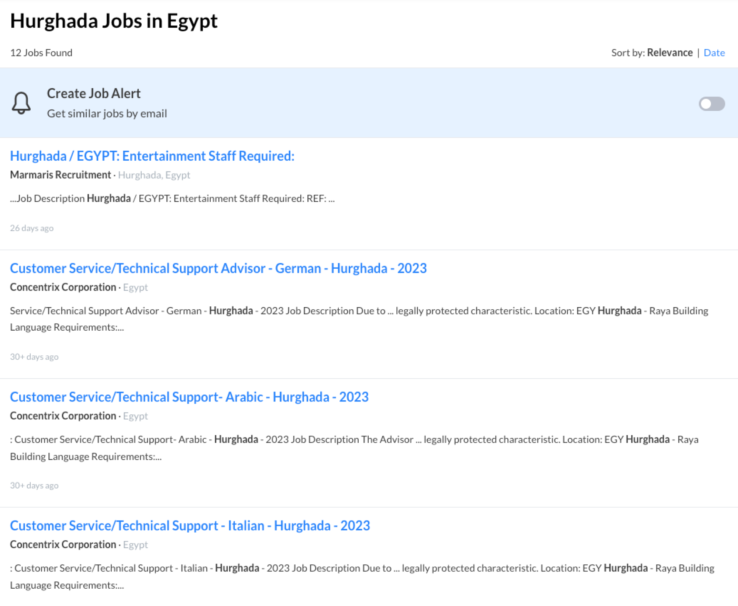Click Concentrix Corporation under the Arabic job
738x606 pixels.
click(63, 416)
